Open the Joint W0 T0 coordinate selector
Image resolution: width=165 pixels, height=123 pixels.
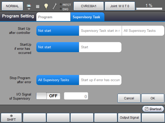click(x=120, y=6)
